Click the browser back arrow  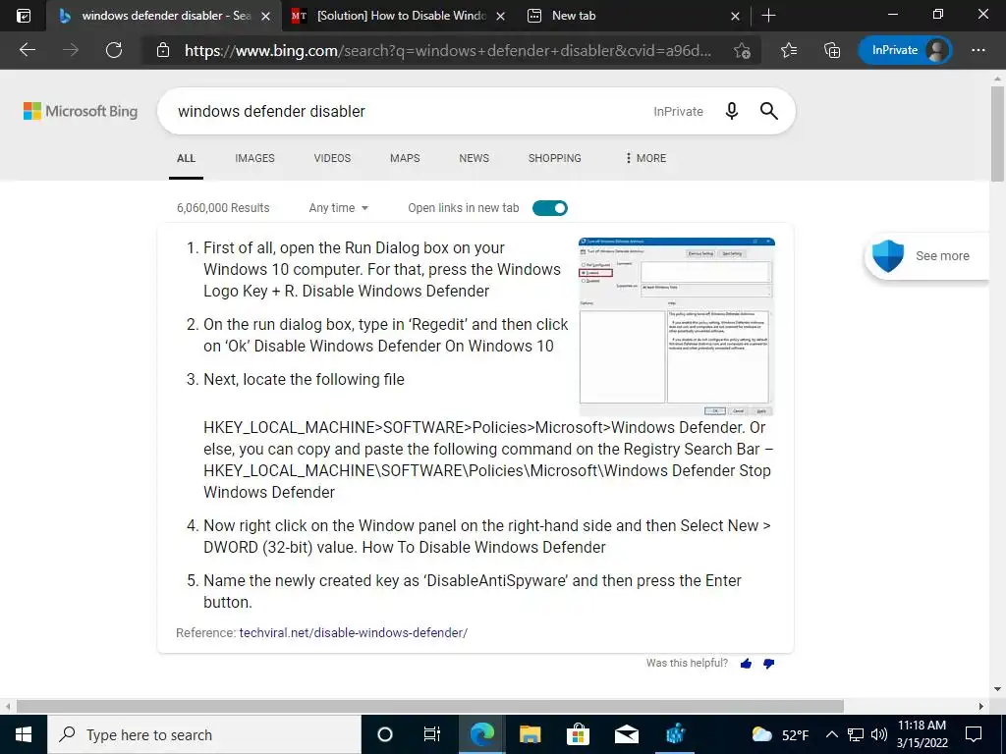[28, 50]
